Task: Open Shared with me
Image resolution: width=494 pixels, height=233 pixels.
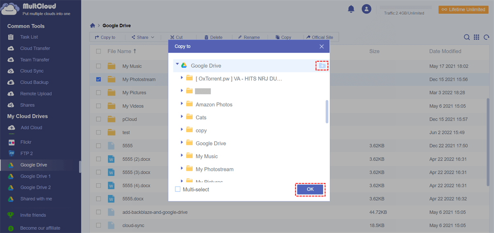Action: pyautogui.click(x=36, y=199)
